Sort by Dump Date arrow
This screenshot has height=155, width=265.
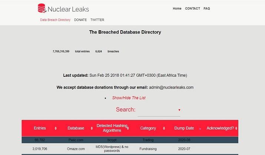click(200, 129)
